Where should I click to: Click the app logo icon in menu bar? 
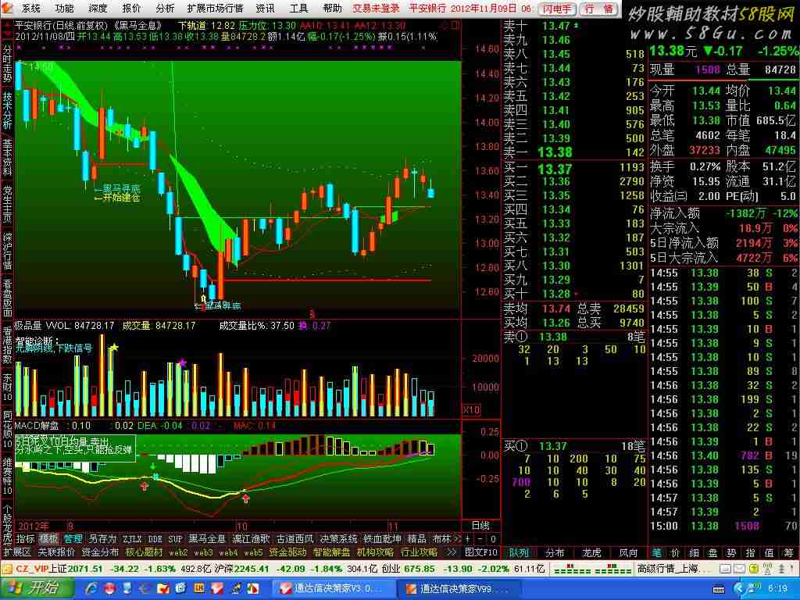pos(8,8)
